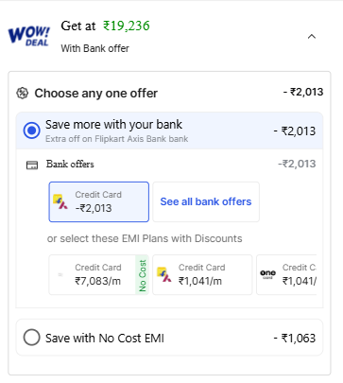The height and width of the screenshot is (383, 343).
Task: Click the offer badge icon beside Choose any one offer
Action: tap(22, 94)
